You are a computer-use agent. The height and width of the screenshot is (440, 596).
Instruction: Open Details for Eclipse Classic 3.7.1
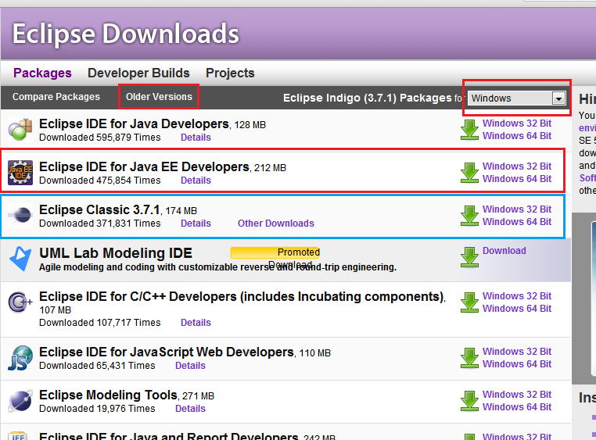(x=196, y=224)
